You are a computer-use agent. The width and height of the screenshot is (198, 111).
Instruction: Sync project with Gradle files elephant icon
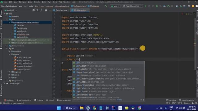coord(177,6)
